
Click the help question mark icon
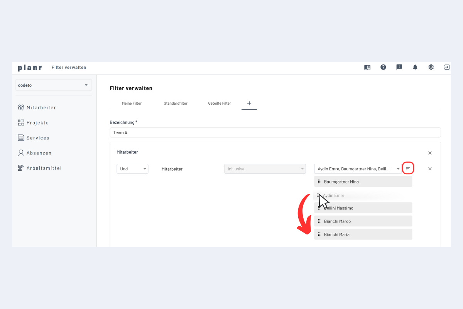[383, 67]
